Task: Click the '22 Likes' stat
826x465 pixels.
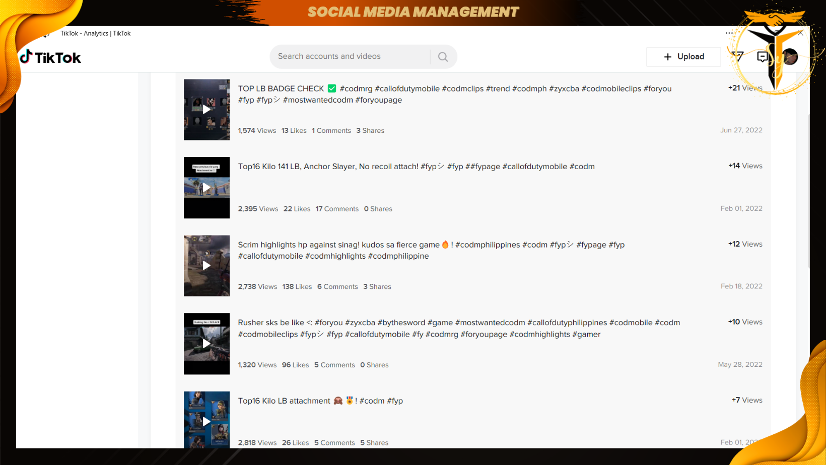Action: pos(297,209)
